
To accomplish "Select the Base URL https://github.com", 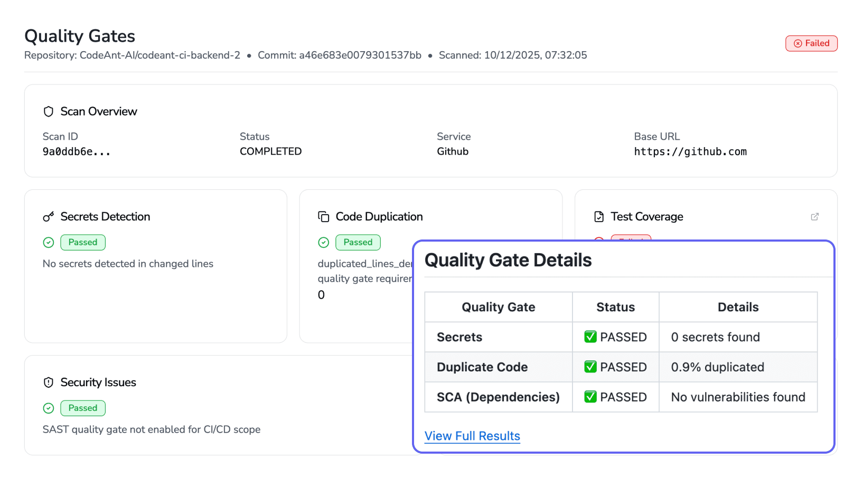I will point(690,151).
